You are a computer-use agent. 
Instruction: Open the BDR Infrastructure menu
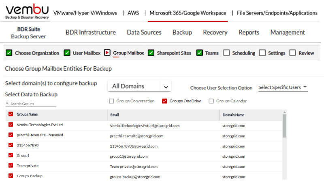(x=91, y=32)
